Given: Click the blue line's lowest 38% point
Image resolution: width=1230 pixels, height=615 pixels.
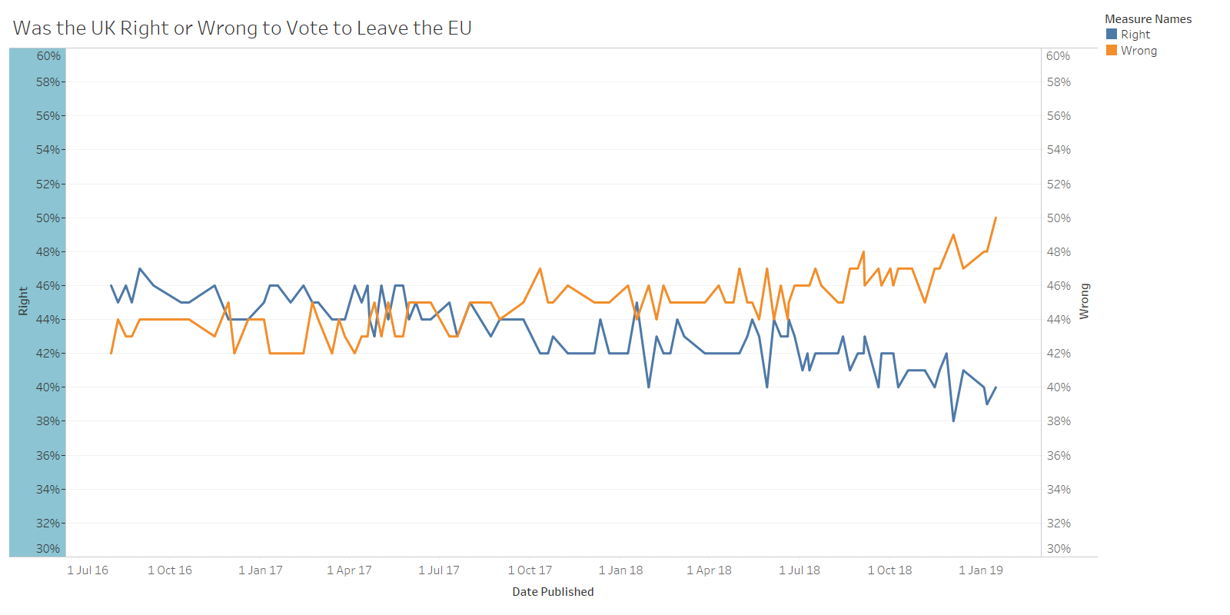Looking at the screenshot, I should point(954,421).
